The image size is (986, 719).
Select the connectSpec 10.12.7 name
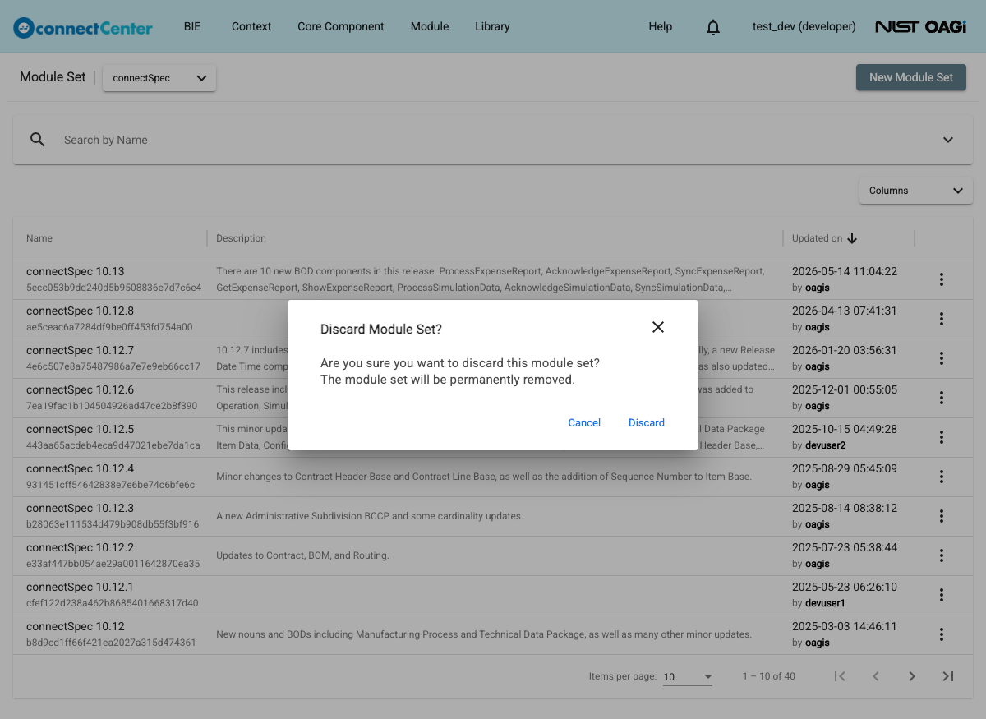point(80,350)
